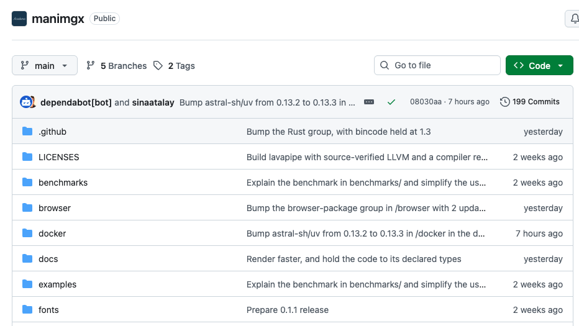Screen dimensions: 579x326
Task: Click the dependabot avatar icon
Action: [27, 102]
